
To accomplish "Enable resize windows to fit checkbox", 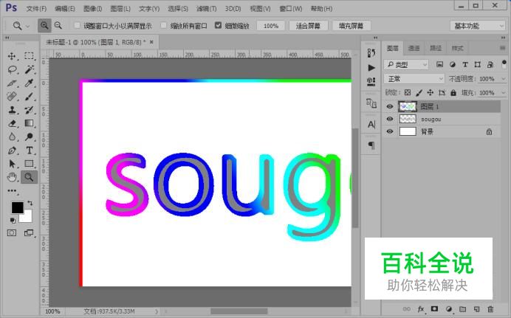I will pyautogui.click(x=78, y=25).
